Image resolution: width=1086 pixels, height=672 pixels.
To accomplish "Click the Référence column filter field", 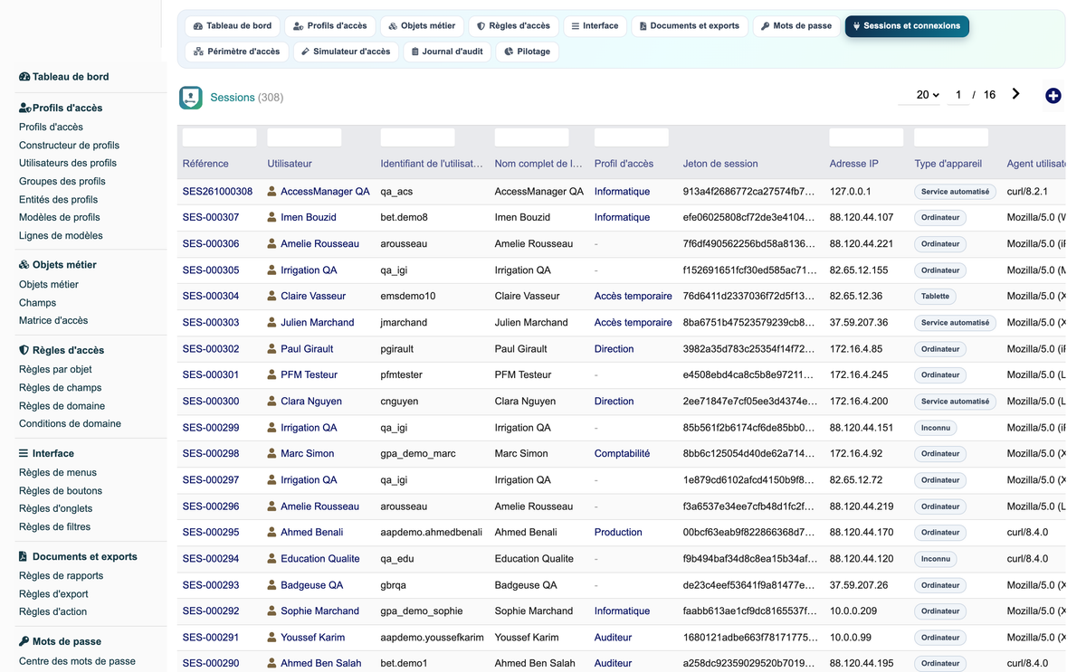I will click(x=219, y=137).
